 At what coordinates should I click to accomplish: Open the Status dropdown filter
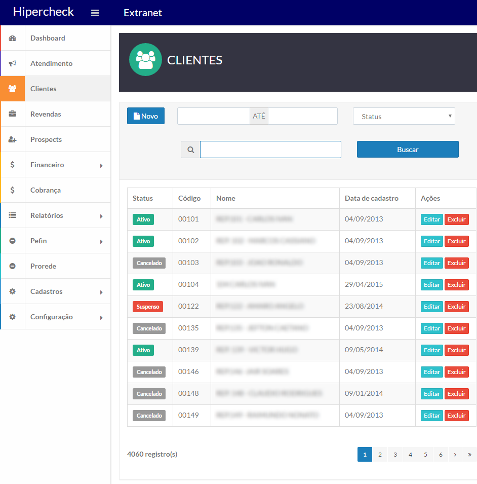(404, 117)
